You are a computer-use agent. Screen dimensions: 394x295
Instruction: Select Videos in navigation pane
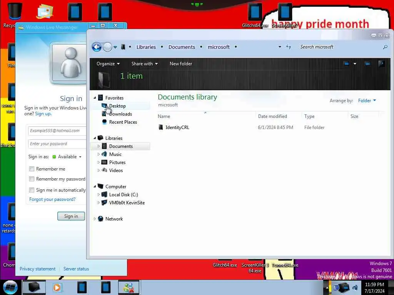[x=116, y=170]
